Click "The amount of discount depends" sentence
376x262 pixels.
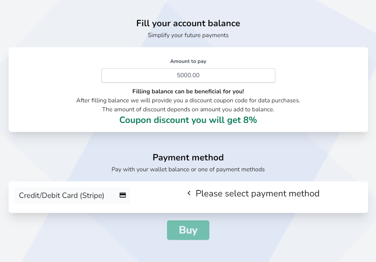(x=188, y=109)
